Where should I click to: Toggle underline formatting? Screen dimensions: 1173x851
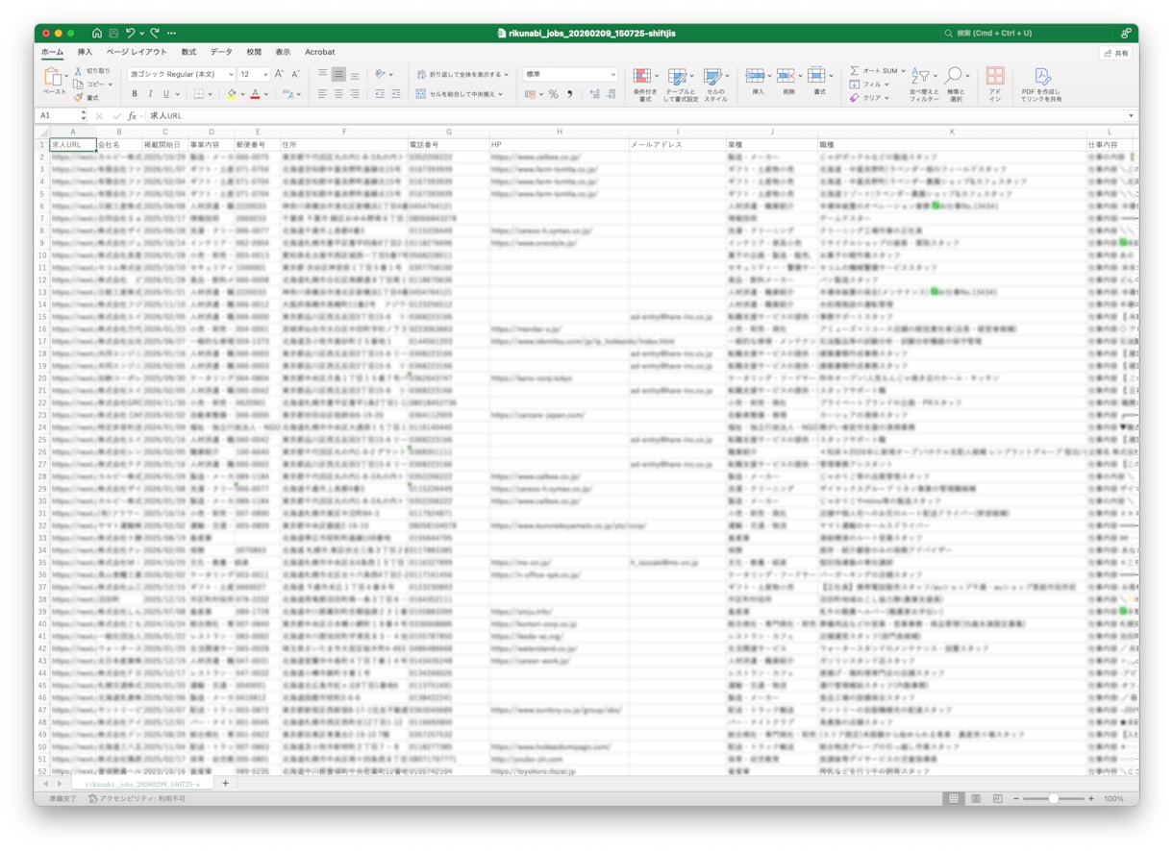(x=165, y=94)
